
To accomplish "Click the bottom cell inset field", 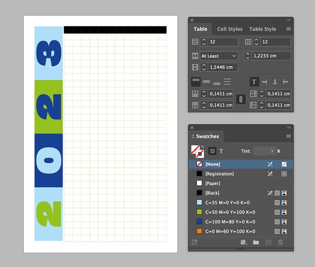I will [220, 105].
